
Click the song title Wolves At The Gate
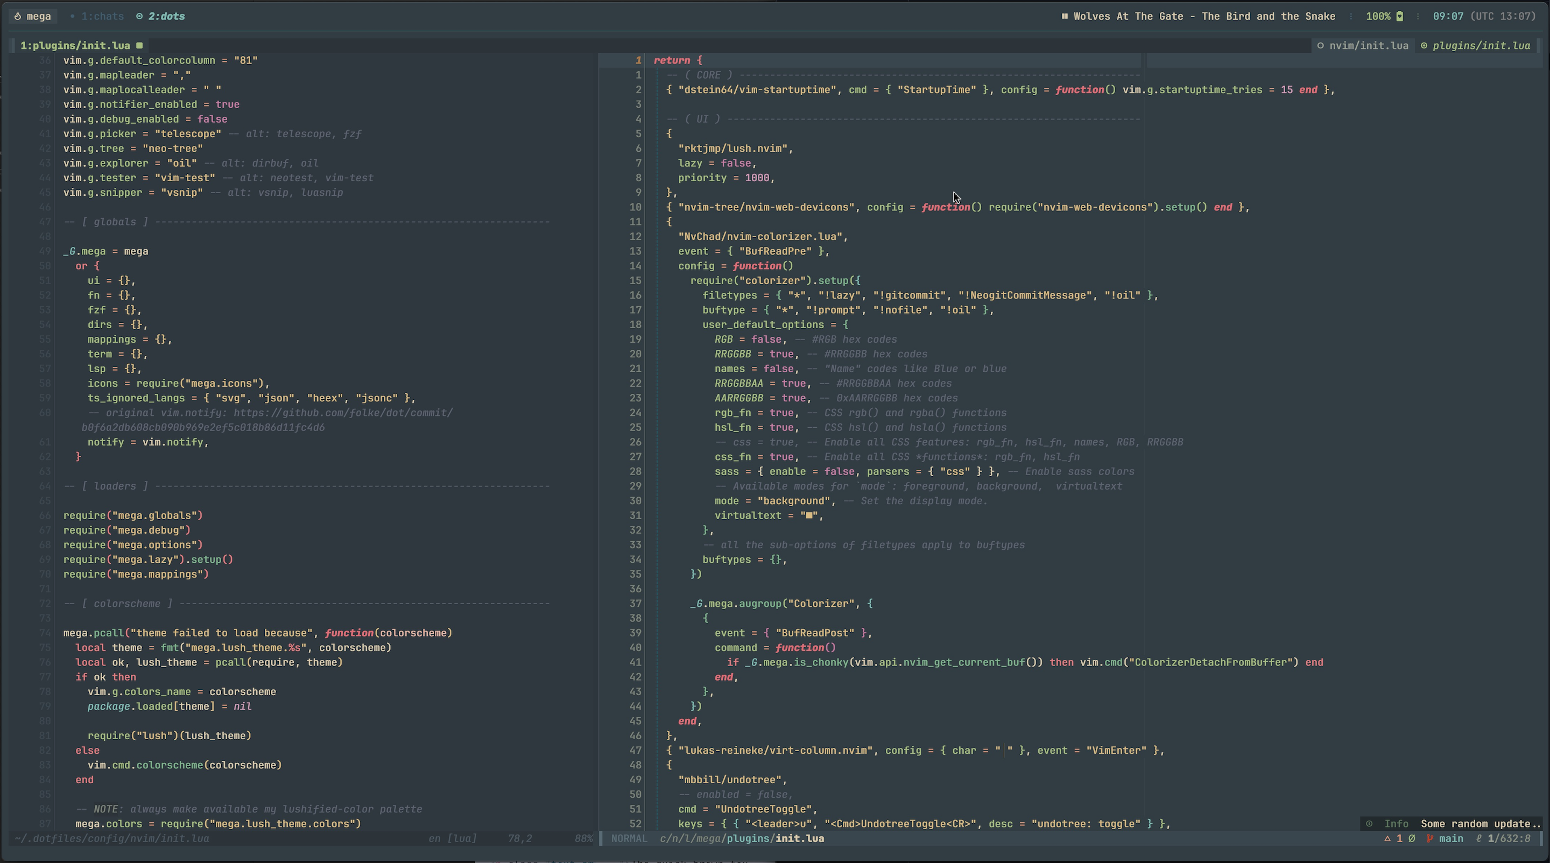pos(1204,16)
